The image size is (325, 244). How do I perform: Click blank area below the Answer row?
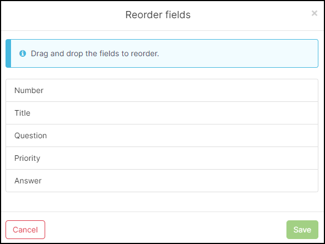[162, 202]
